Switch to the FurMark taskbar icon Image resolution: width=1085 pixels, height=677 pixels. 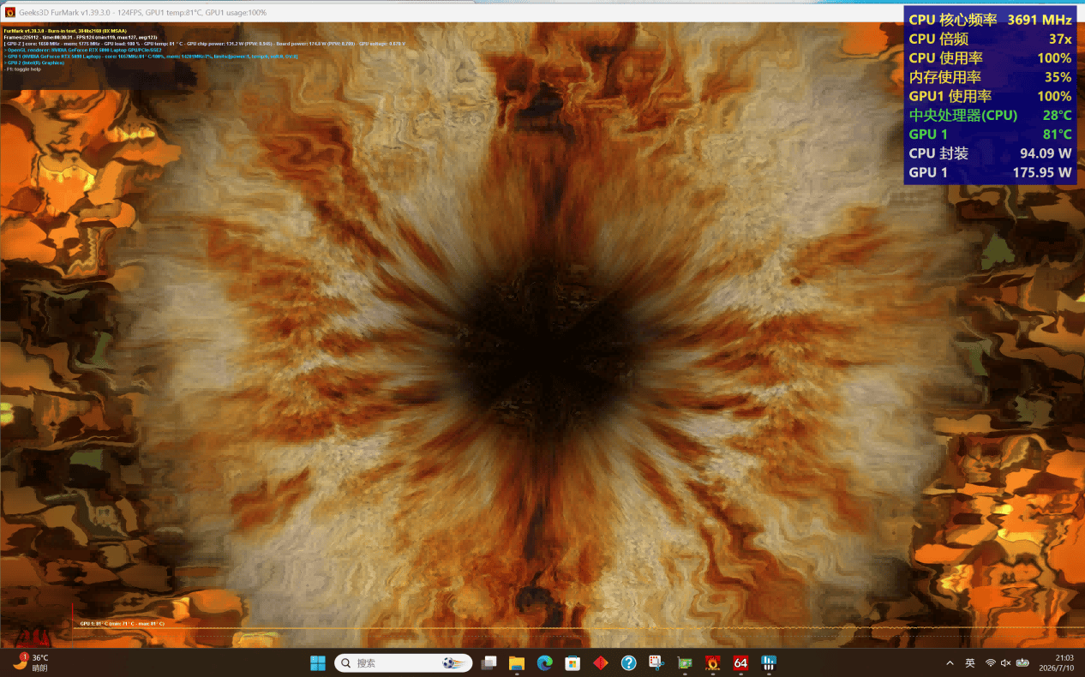(x=712, y=663)
